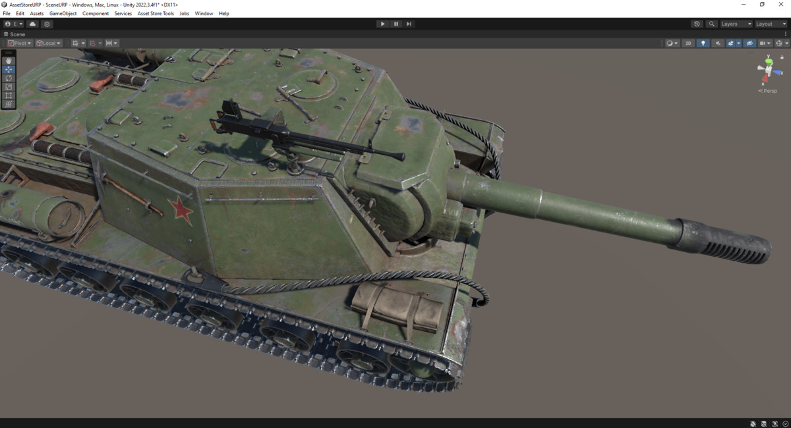Open the Asset Store Tools menu
791x428 pixels.
click(156, 13)
